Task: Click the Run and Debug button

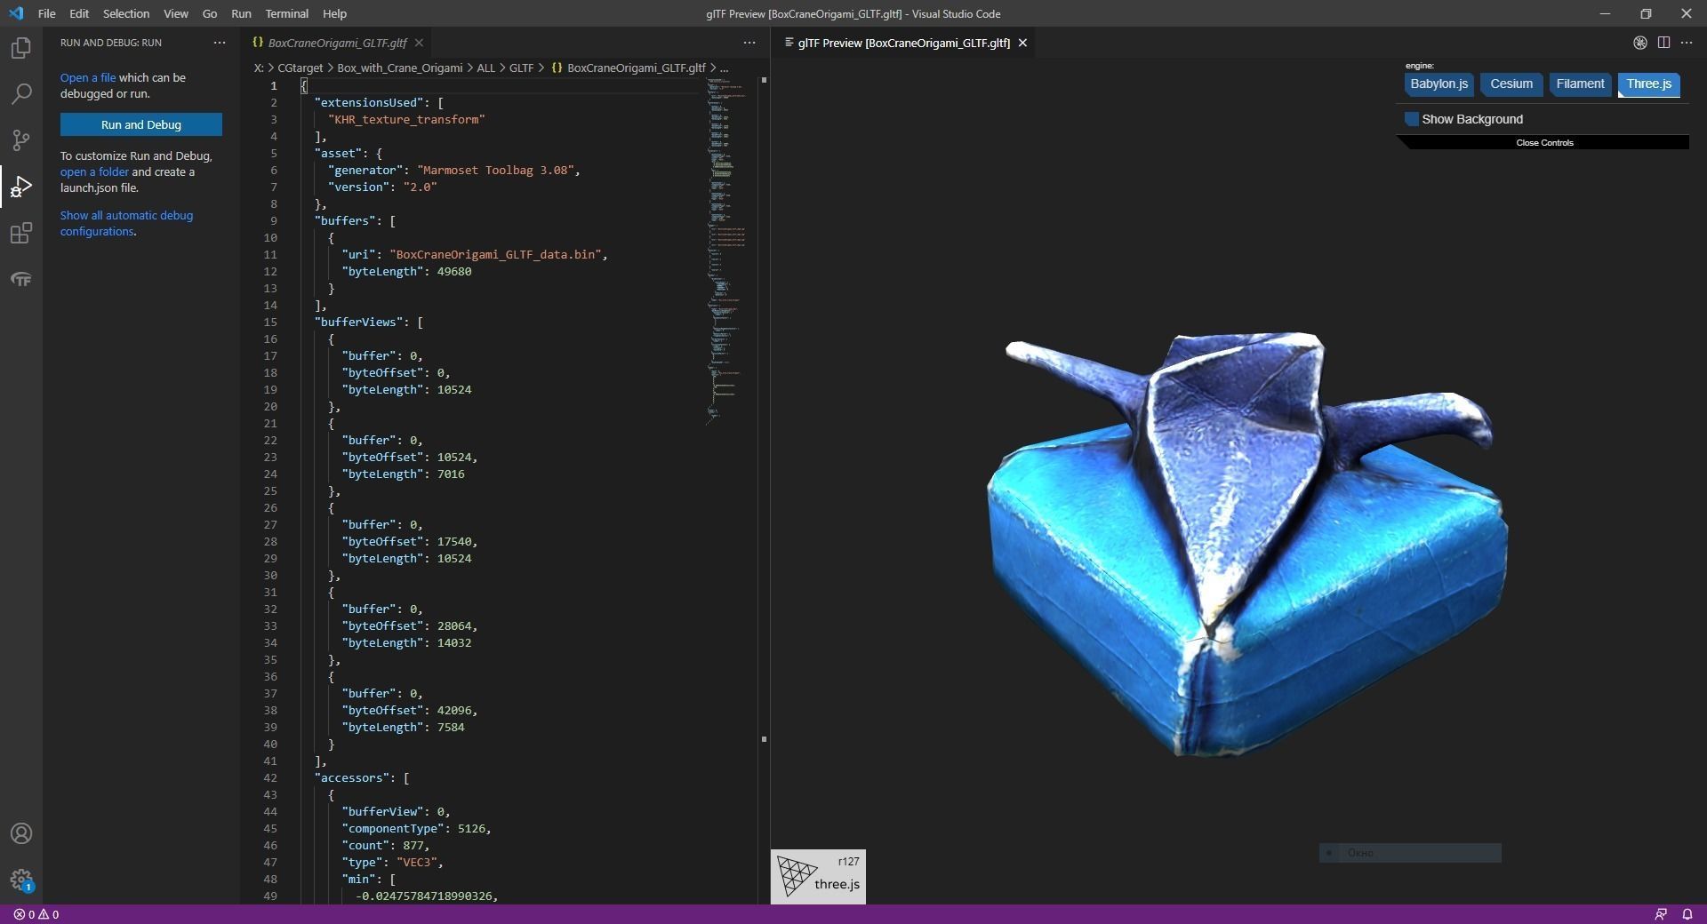Action: tap(141, 125)
